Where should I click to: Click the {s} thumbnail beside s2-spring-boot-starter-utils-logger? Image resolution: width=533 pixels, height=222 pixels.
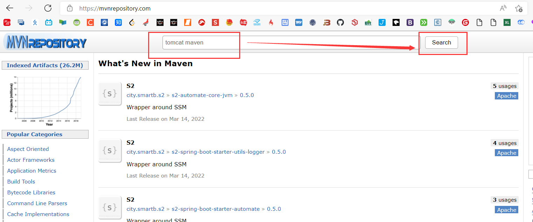point(110,151)
